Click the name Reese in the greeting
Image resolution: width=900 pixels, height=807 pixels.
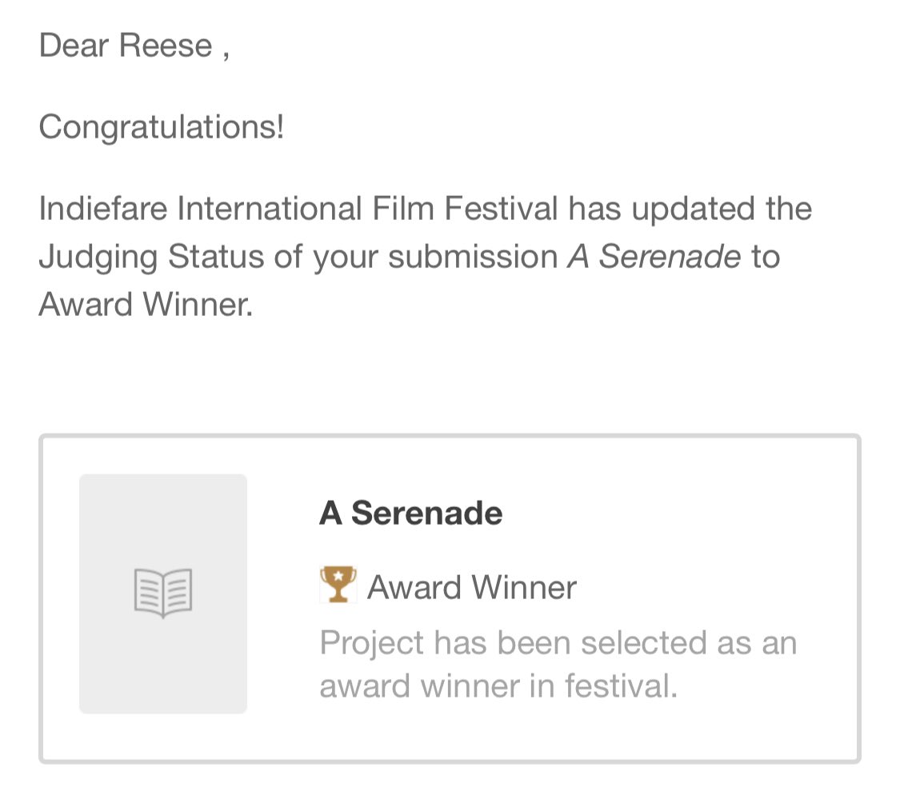pos(166,45)
